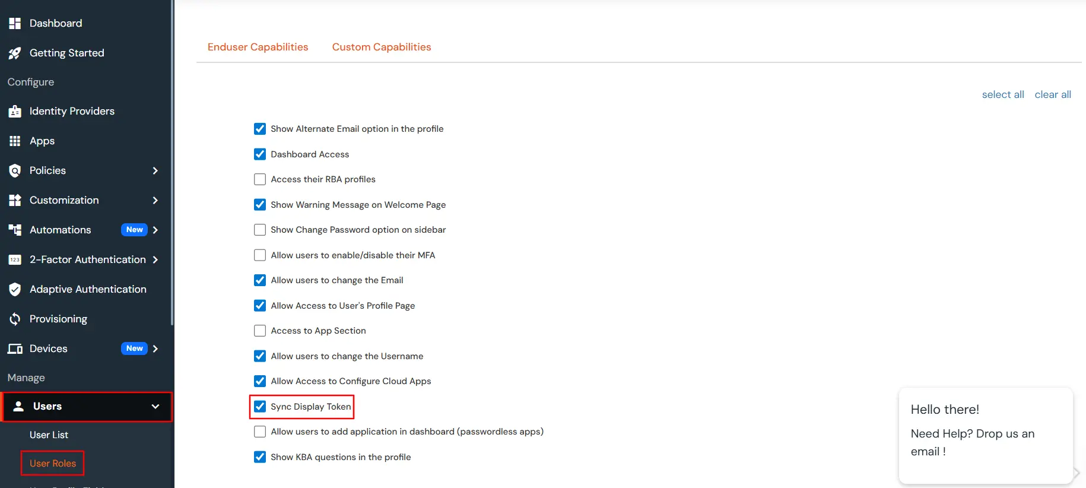Open the Enduser Capabilities tab
The image size is (1086, 488).
tap(258, 47)
